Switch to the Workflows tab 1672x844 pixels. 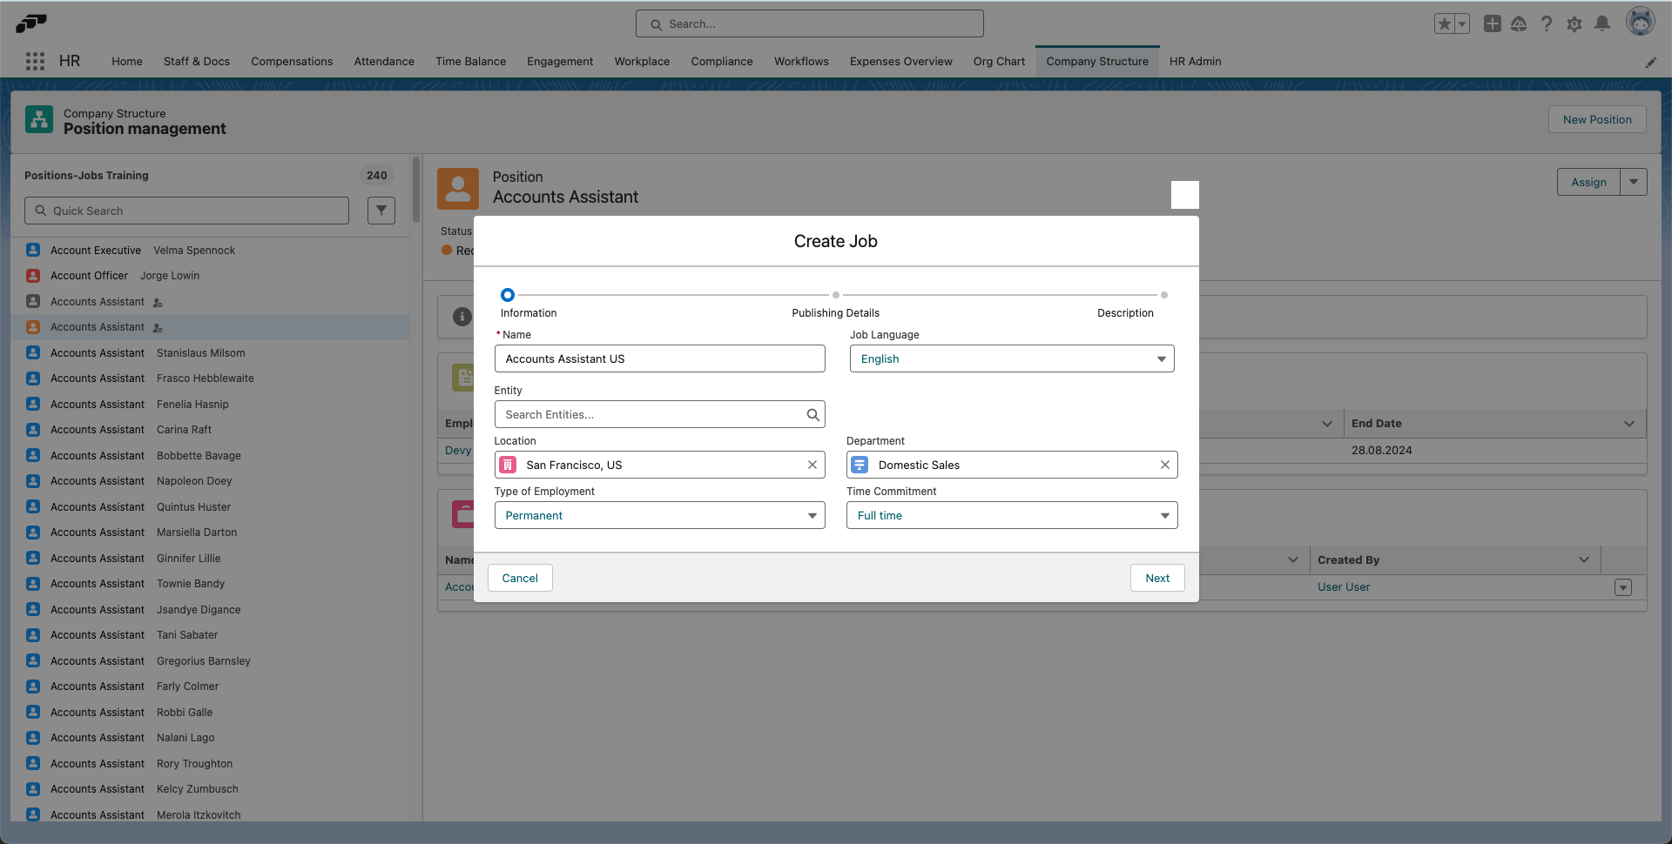tap(801, 61)
